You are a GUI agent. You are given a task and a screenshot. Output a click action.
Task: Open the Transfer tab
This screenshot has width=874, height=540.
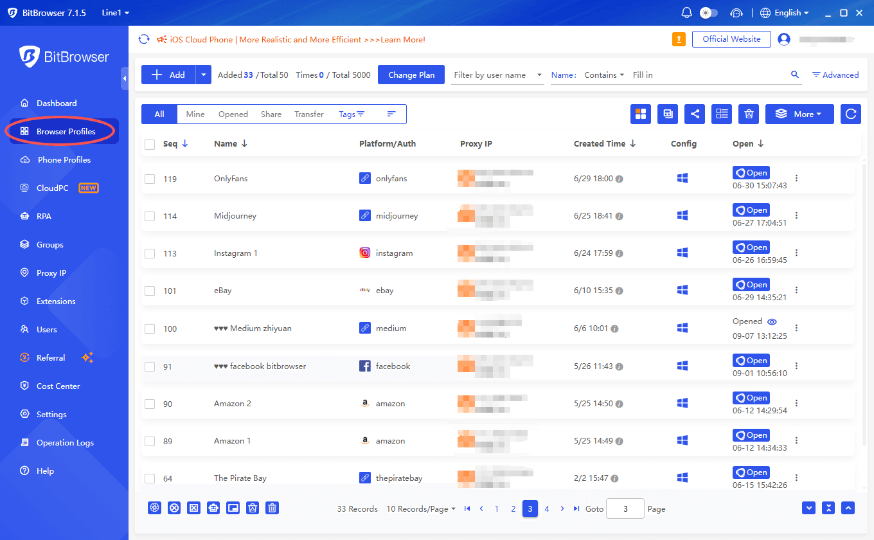point(309,114)
